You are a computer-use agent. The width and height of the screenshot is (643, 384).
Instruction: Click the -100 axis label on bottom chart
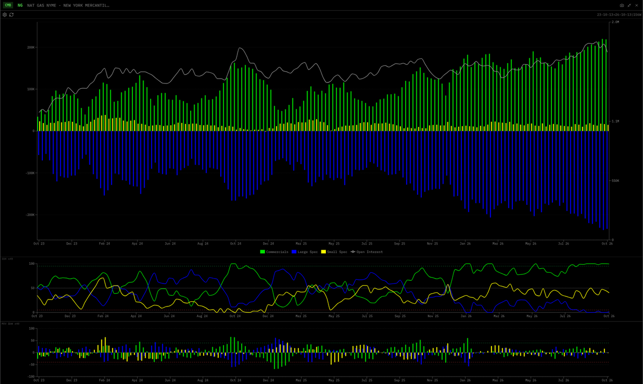pos(31,377)
